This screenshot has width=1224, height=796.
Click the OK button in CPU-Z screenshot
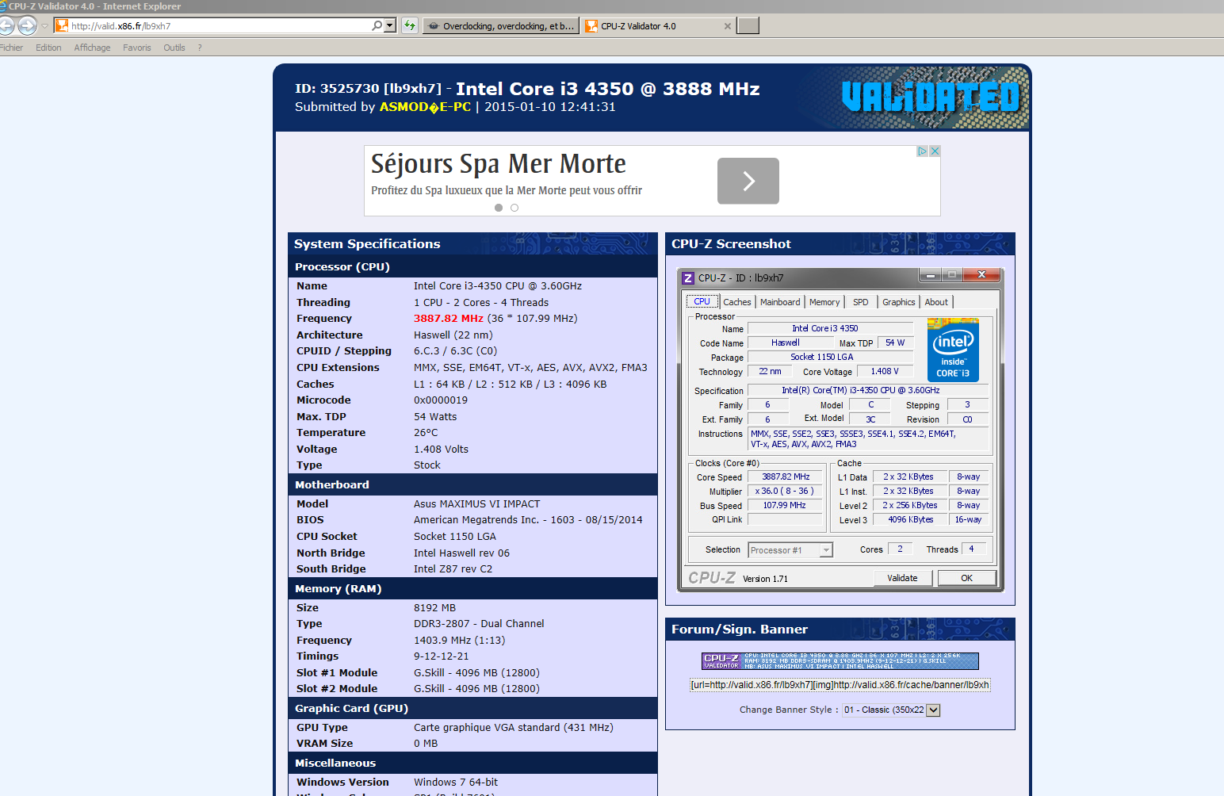(966, 578)
